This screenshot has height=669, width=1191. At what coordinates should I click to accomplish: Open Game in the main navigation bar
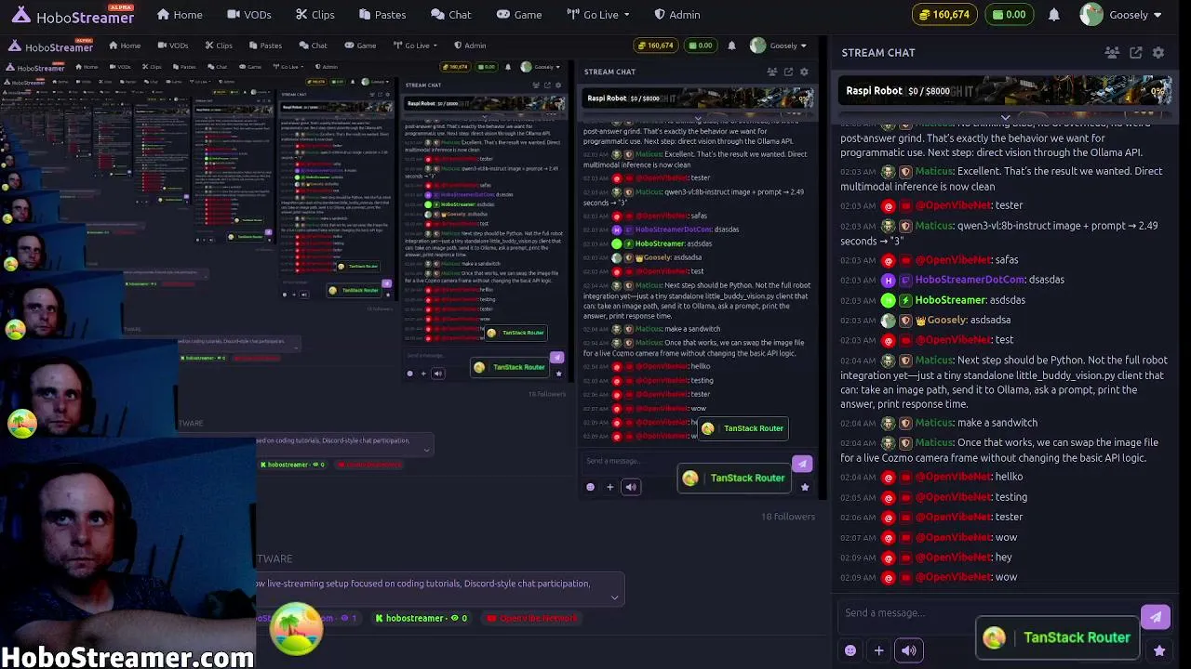[x=519, y=15]
